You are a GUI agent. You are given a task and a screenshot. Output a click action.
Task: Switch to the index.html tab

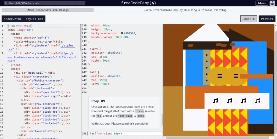click(13, 19)
